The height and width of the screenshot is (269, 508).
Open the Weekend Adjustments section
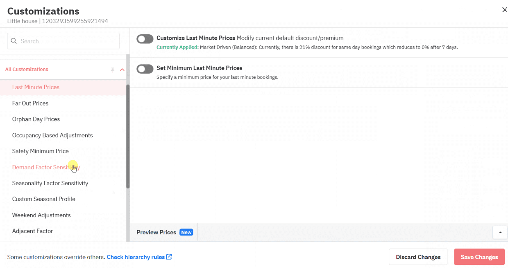point(42,215)
